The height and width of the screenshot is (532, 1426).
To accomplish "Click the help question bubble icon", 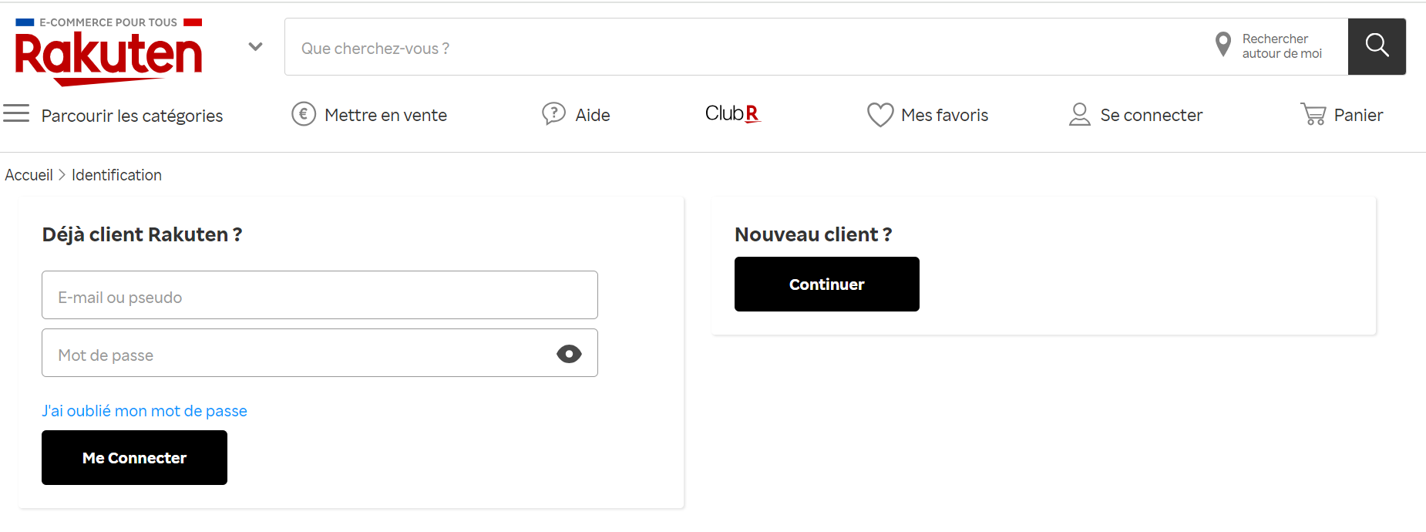I will [553, 114].
